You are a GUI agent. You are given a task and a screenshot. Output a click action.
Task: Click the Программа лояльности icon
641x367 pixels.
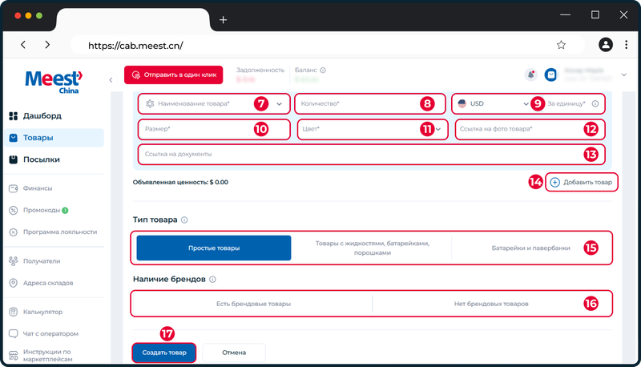pos(14,232)
